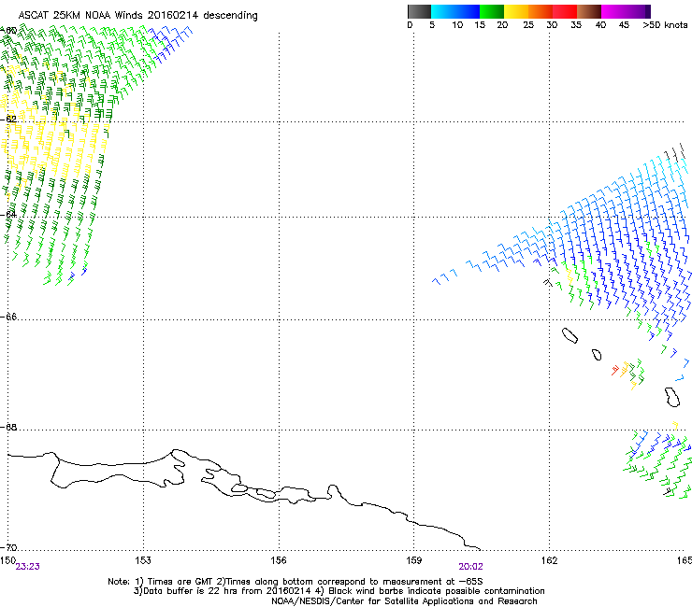Image resolution: width=692 pixels, height=607 pixels.
Task: Click the blue wind barbs at top near 153.5E
Action: coord(170,43)
